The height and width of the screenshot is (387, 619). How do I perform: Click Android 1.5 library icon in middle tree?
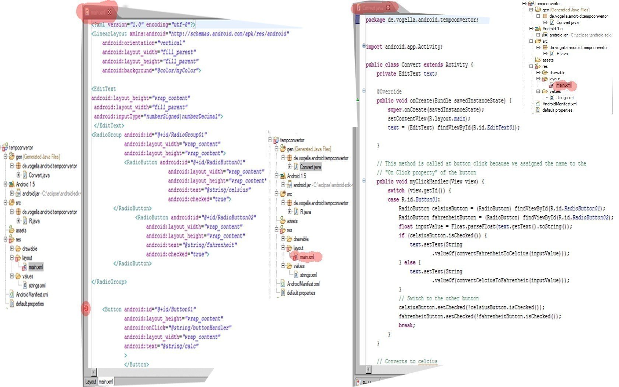[x=283, y=176]
